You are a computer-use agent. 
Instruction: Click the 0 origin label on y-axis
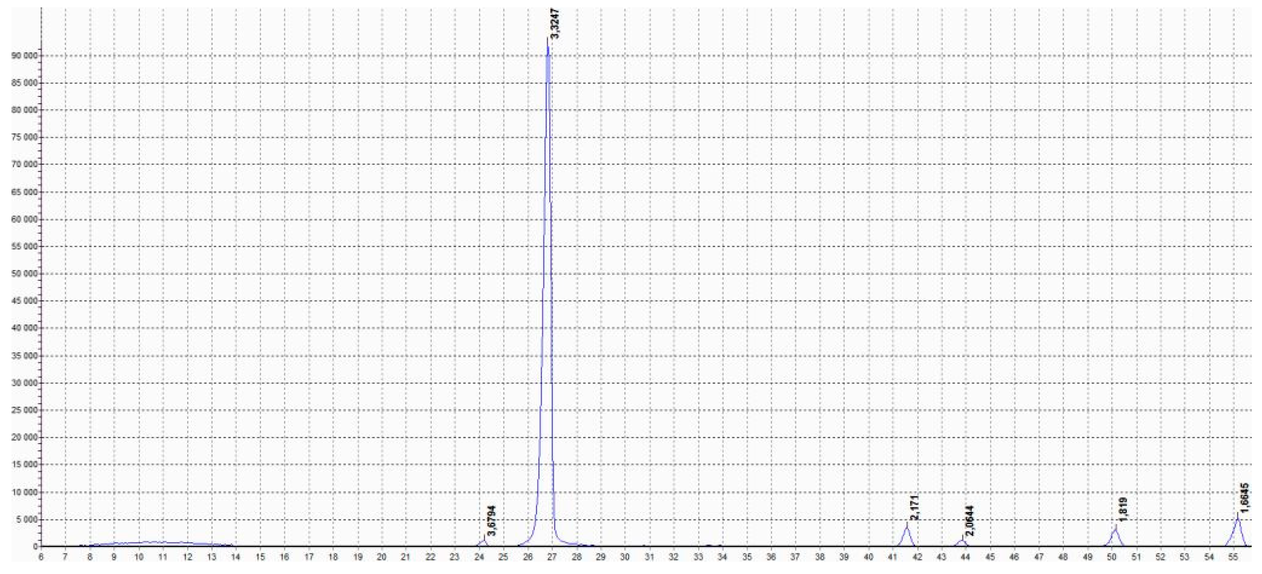(x=35, y=547)
